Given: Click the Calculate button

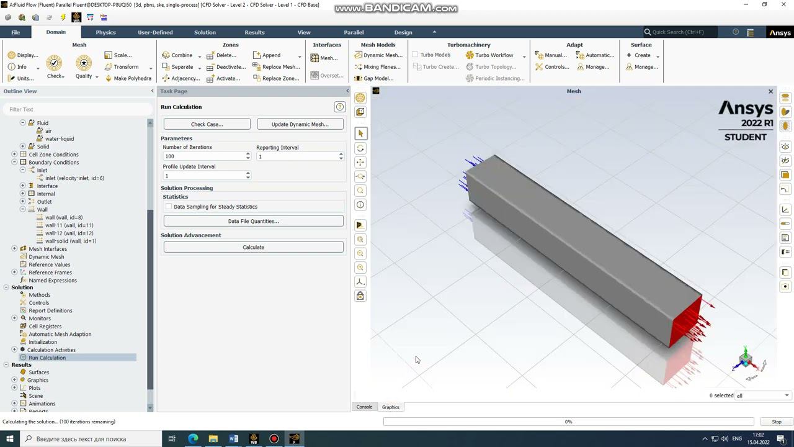Looking at the screenshot, I should coord(254,247).
